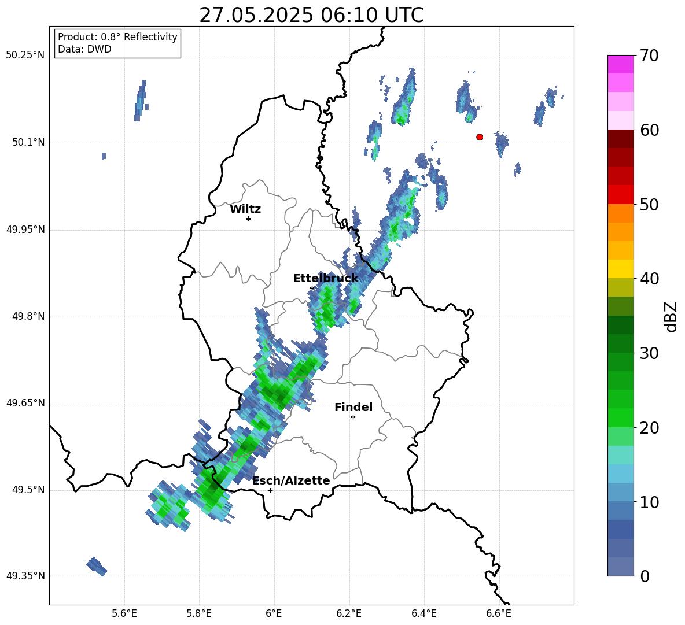The height and width of the screenshot is (625, 685).
Task: Click the 'Data: DWD' text
Action: pos(84,49)
